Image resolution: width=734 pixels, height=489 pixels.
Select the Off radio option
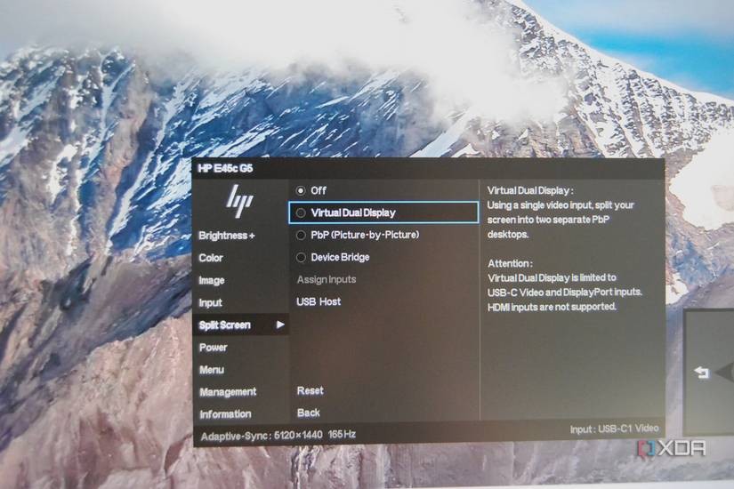tap(301, 190)
